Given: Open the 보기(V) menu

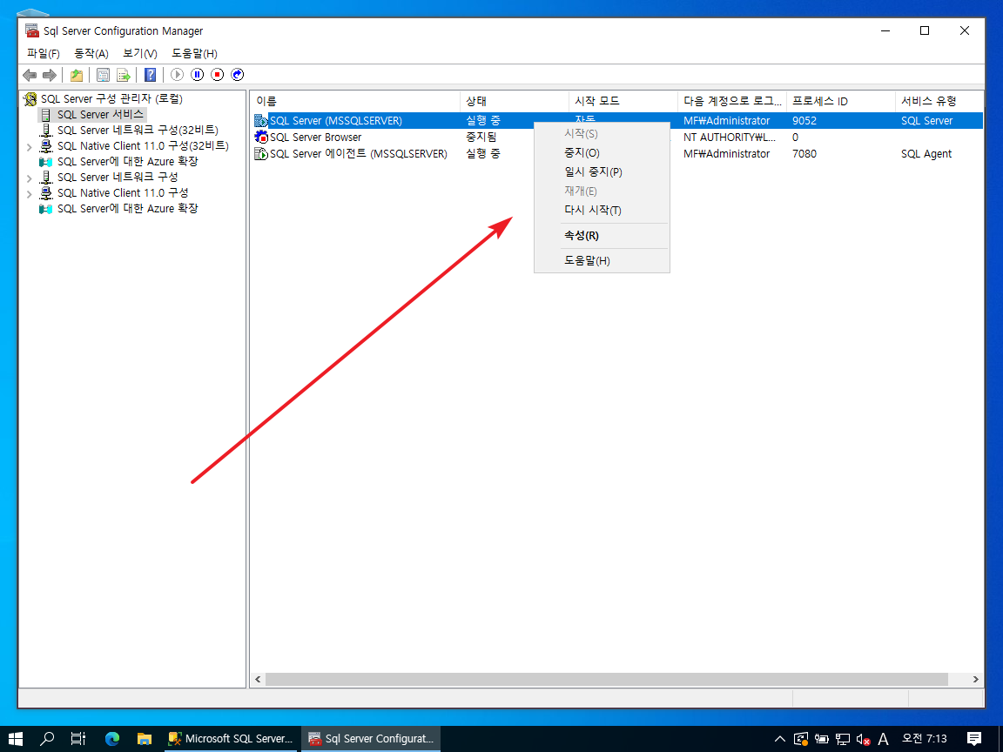Looking at the screenshot, I should [140, 54].
